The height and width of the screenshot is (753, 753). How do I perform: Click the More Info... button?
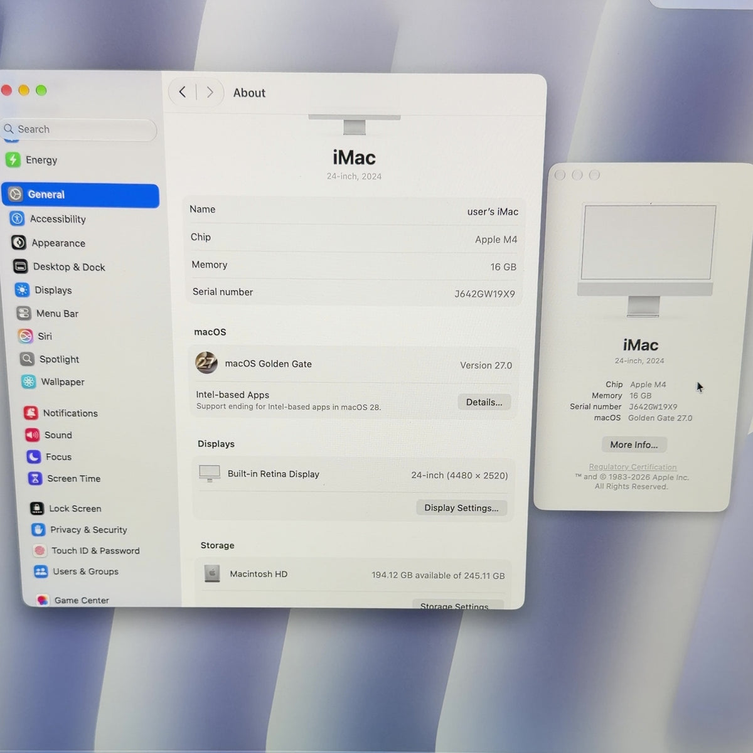[x=634, y=444]
